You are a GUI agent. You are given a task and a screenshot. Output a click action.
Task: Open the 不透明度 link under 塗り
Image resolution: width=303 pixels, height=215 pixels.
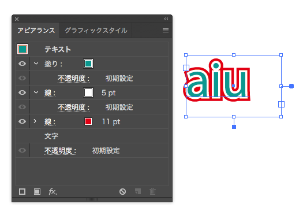(73, 79)
